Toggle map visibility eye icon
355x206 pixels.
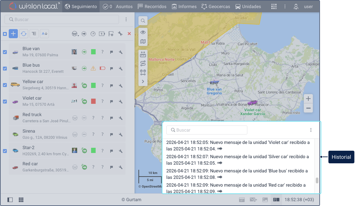point(143,32)
